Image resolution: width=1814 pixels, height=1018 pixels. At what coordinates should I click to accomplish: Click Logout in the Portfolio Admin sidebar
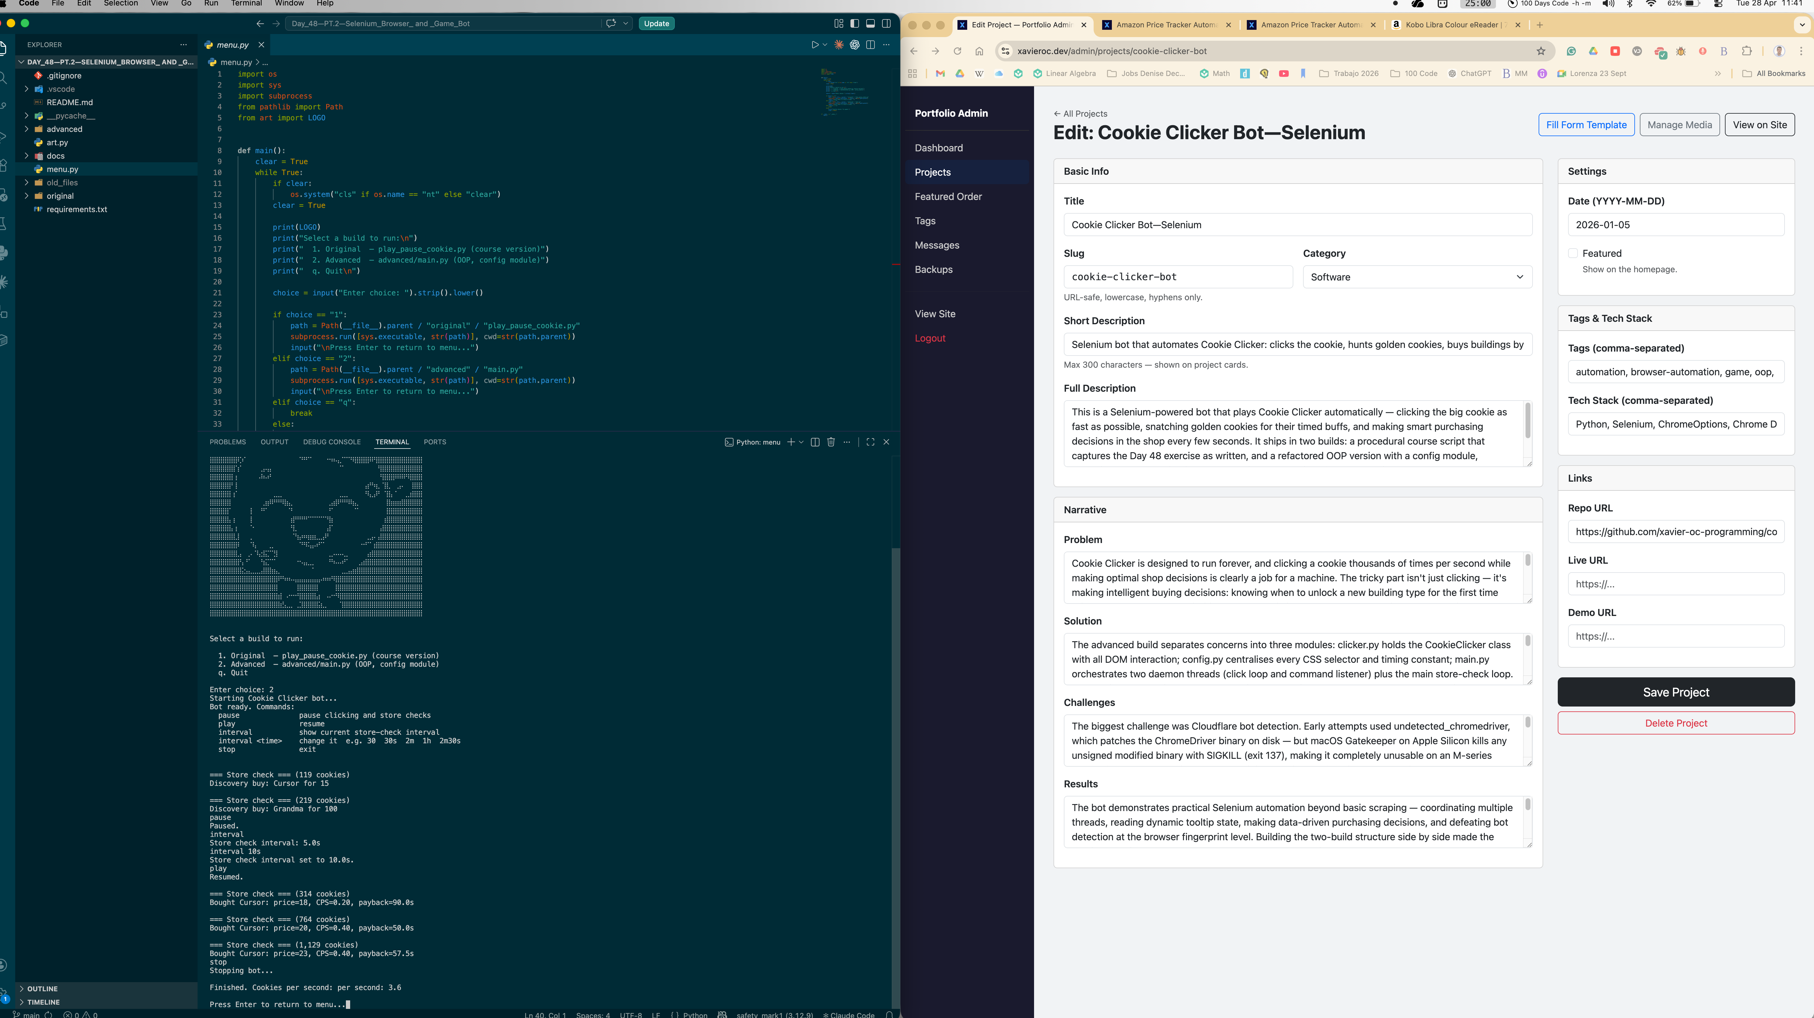pyautogui.click(x=929, y=338)
